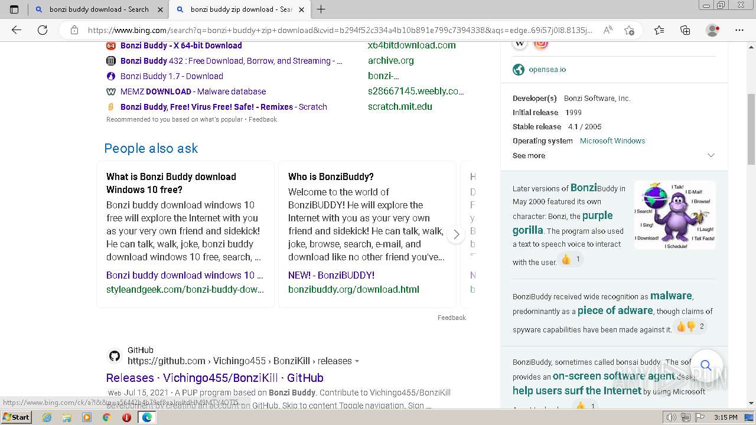Click the address bar URL field
Image resolution: width=756 pixels, height=425 pixels.
(x=340, y=30)
